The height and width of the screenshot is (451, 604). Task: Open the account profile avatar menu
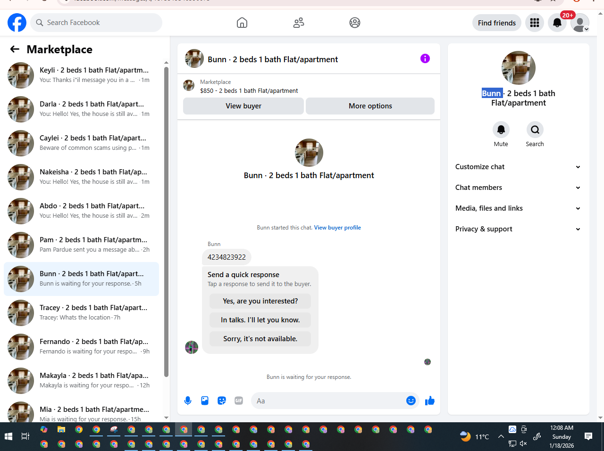[580, 23]
